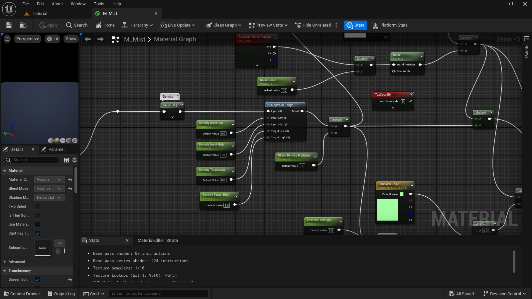Open the Edit menu
Image resolution: width=532 pixels, height=299 pixels.
click(x=40, y=4)
